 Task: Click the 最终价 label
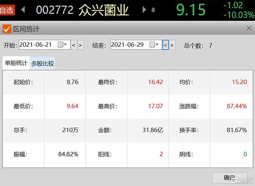tap(107, 82)
